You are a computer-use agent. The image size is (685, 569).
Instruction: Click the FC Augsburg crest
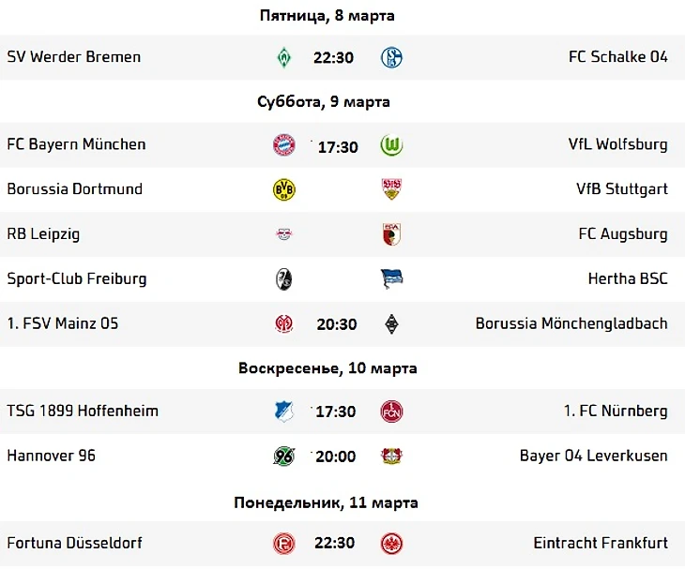(x=391, y=234)
